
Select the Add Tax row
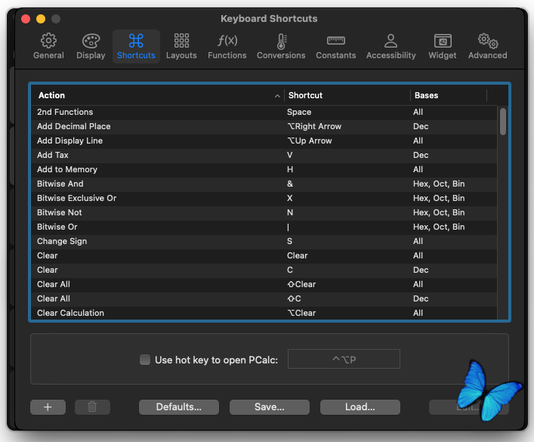click(x=264, y=155)
